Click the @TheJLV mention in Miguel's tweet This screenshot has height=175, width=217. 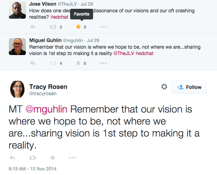(x=122, y=54)
